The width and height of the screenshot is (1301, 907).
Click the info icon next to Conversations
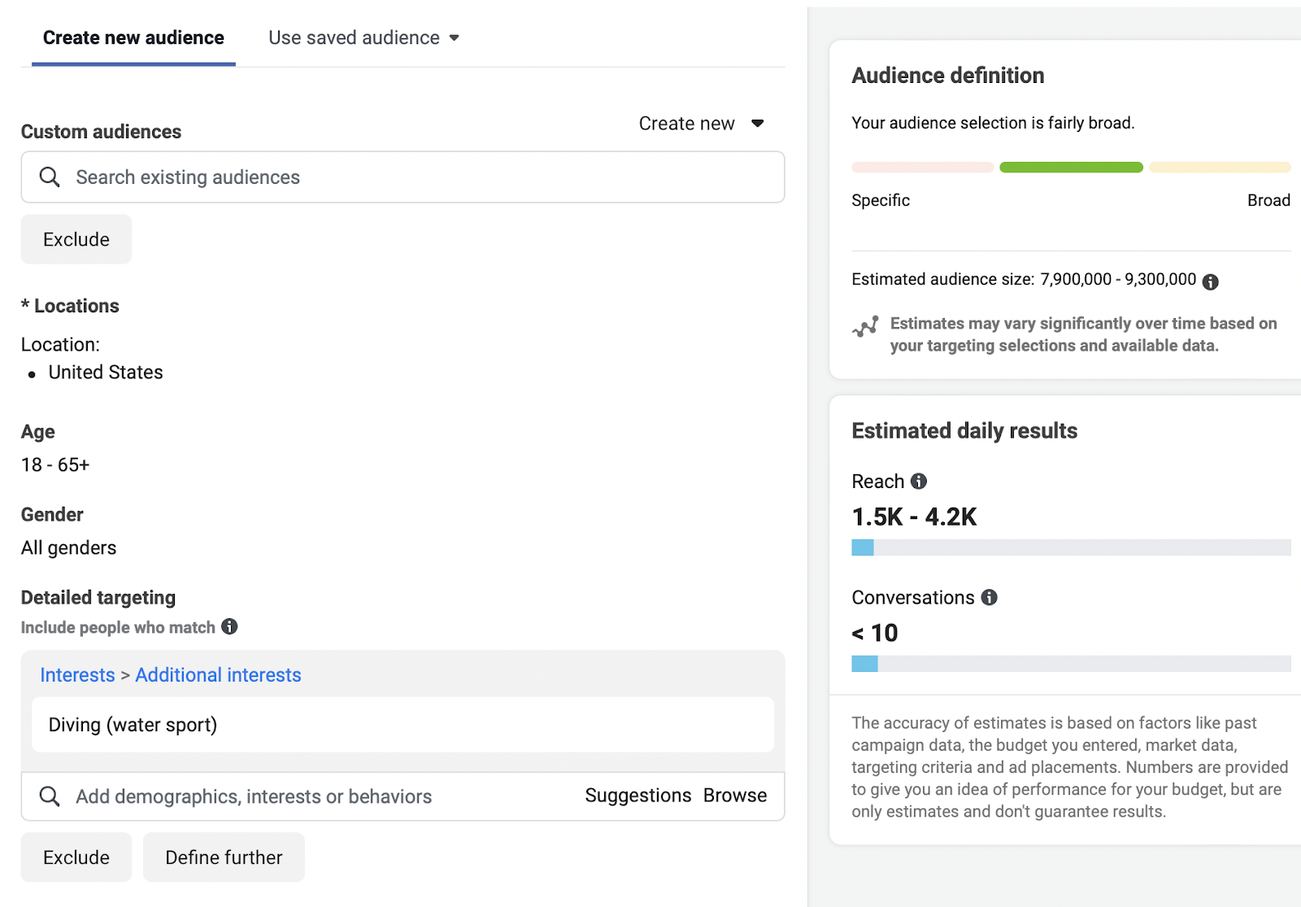point(989,597)
